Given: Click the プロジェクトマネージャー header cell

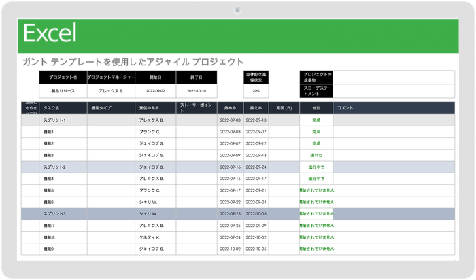Looking at the screenshot, I should click(x=111, y=77).
